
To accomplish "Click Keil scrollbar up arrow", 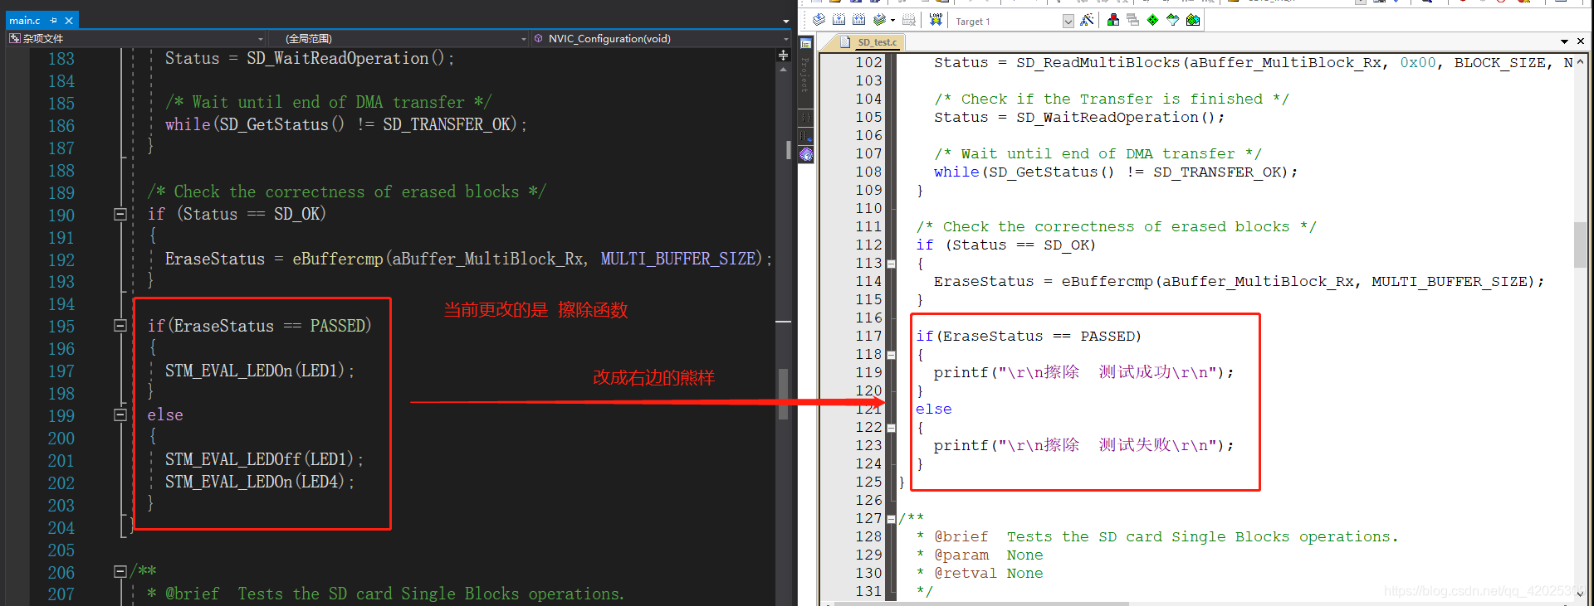I will 1580,61.
